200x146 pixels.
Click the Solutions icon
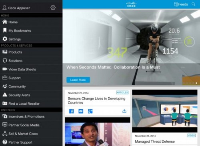5,60
